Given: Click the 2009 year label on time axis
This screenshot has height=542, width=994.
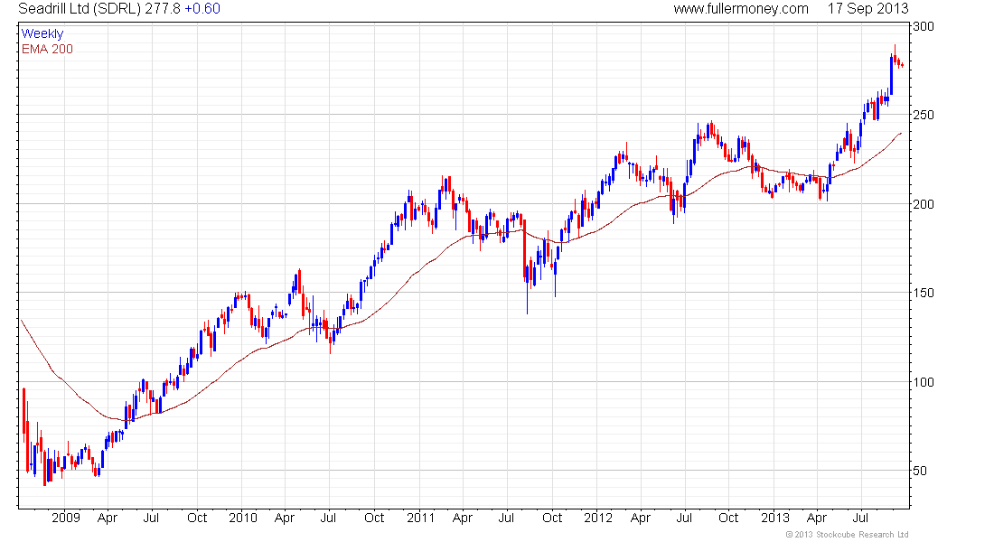Looking at the screenshot, I should point(66,518).
